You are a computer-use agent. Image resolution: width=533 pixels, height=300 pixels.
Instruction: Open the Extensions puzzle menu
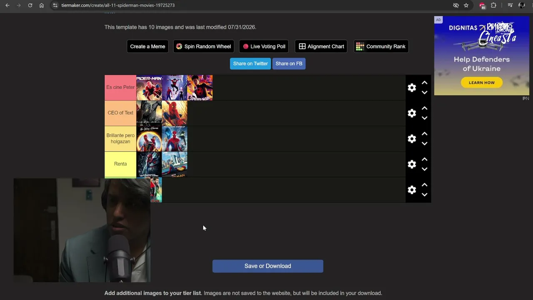click(493, 5)
